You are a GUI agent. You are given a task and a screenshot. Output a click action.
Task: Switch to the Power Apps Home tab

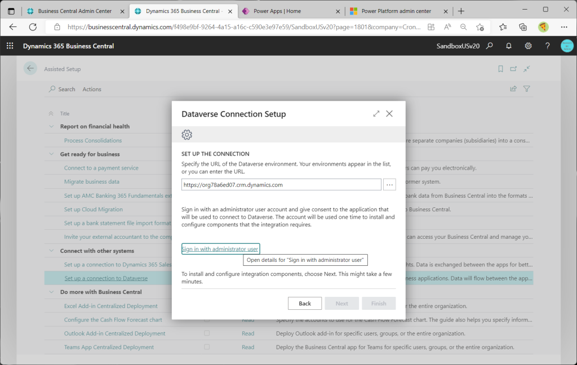291,11
